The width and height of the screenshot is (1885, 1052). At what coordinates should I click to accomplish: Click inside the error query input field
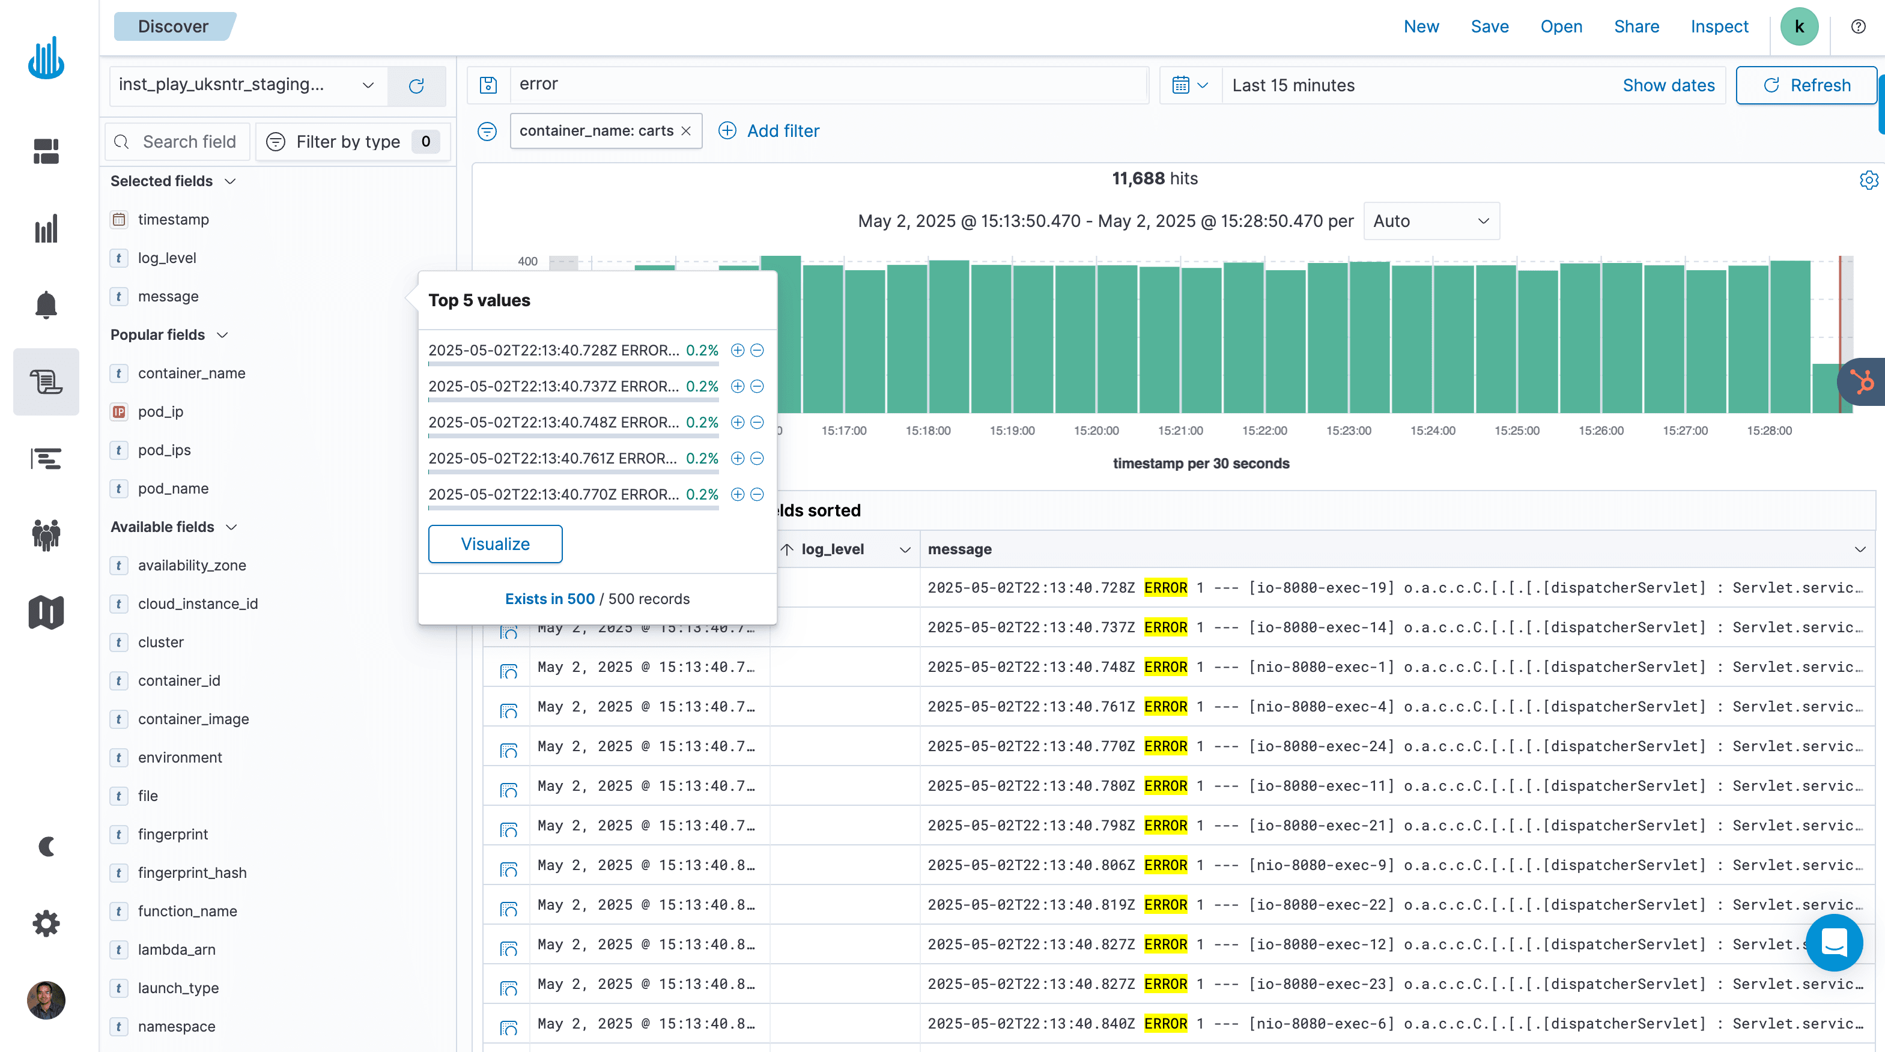tap(805, 84)
